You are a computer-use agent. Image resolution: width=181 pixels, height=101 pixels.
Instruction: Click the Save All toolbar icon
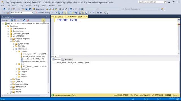click(x=29, y=9)
